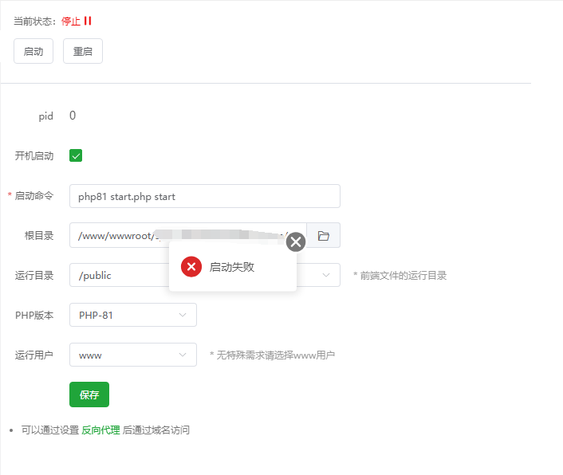This screenshot has width=563, height=475.
Task: Click the 启动失败 message text
Action: click(x=232, y=267)
